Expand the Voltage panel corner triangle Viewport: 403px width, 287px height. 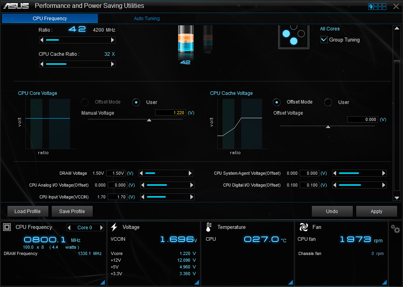[197, 282]
